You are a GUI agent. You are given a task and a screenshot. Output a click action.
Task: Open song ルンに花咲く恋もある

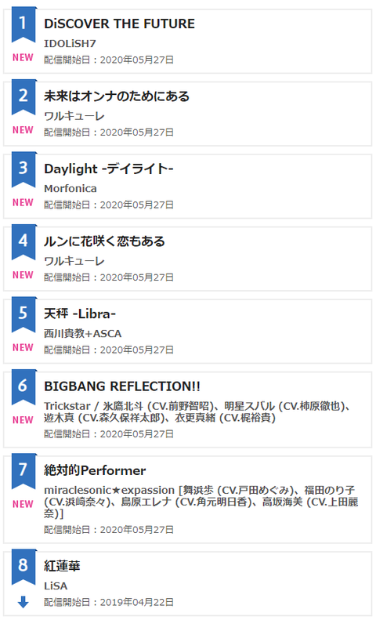pyautogui.click(x=104, y=241)
